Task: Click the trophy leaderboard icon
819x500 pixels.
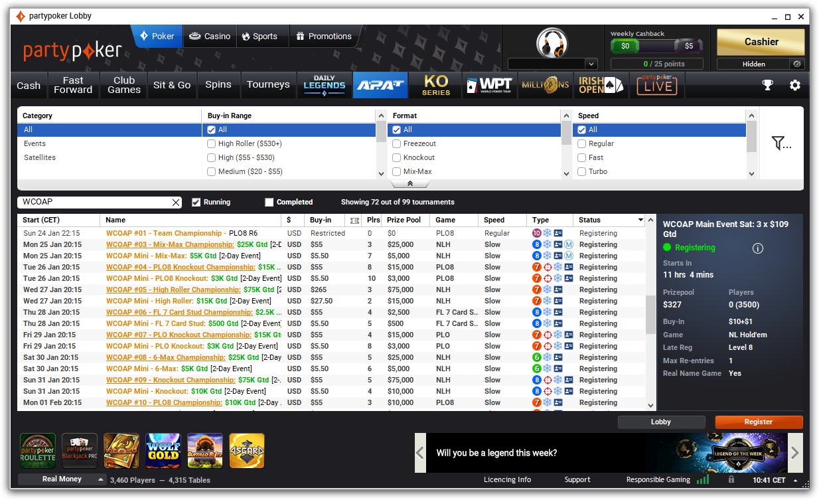Action: coord(767,85)
